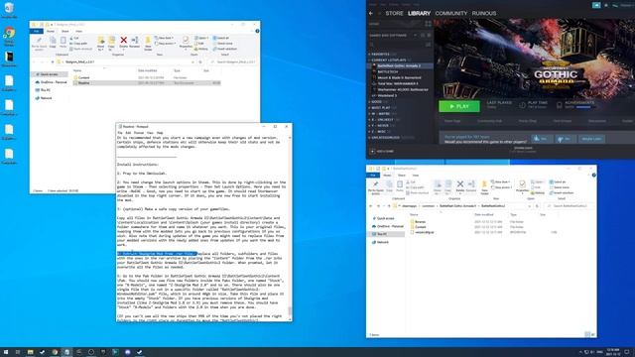The image size is (635, 357).
Task: Click the thumbs-up Yes recommendation button in Steam
Action: (x=542, y=139)
